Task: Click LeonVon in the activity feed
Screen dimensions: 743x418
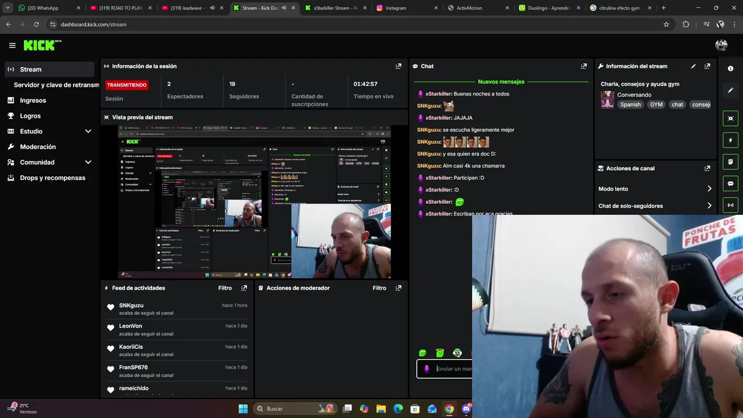Action: click(x=131, y=326)
